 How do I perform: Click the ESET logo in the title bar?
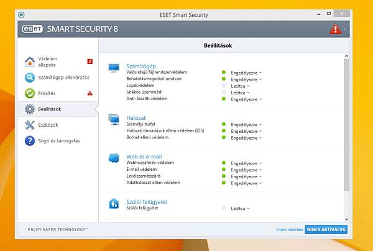click(x=21, y=15)
